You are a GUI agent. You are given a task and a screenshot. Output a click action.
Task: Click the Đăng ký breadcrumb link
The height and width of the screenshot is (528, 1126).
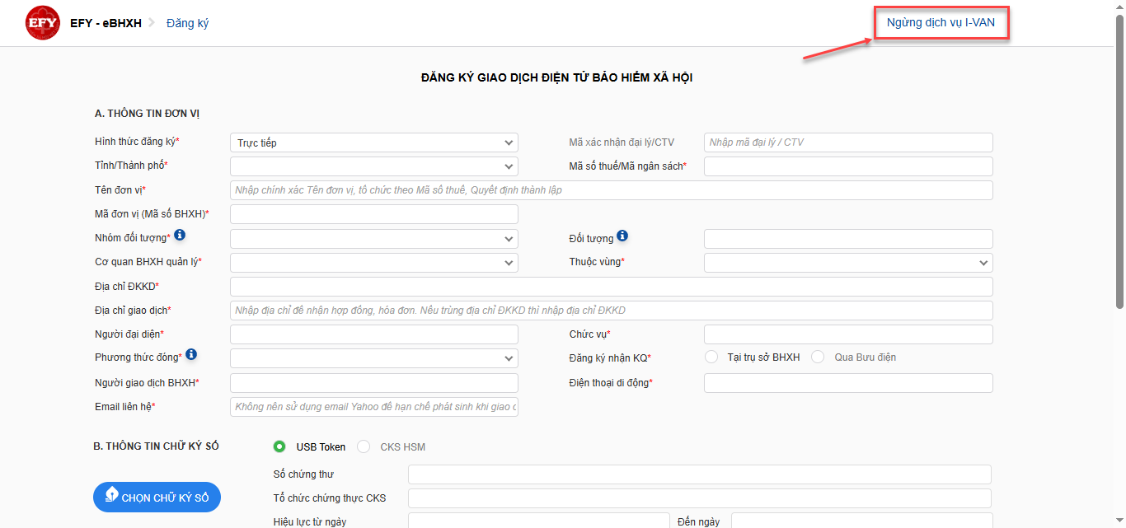click(x=187, y=23)
